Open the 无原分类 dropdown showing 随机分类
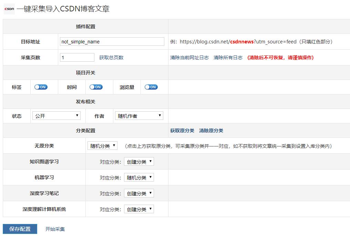350x236 pixels. (102, 146)
